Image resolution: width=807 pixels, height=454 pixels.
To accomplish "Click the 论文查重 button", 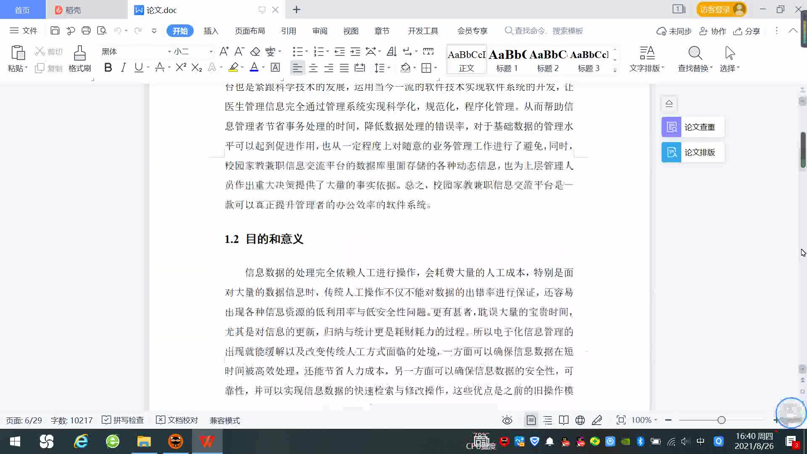I will pyautogui.click(x=693, y=127).
